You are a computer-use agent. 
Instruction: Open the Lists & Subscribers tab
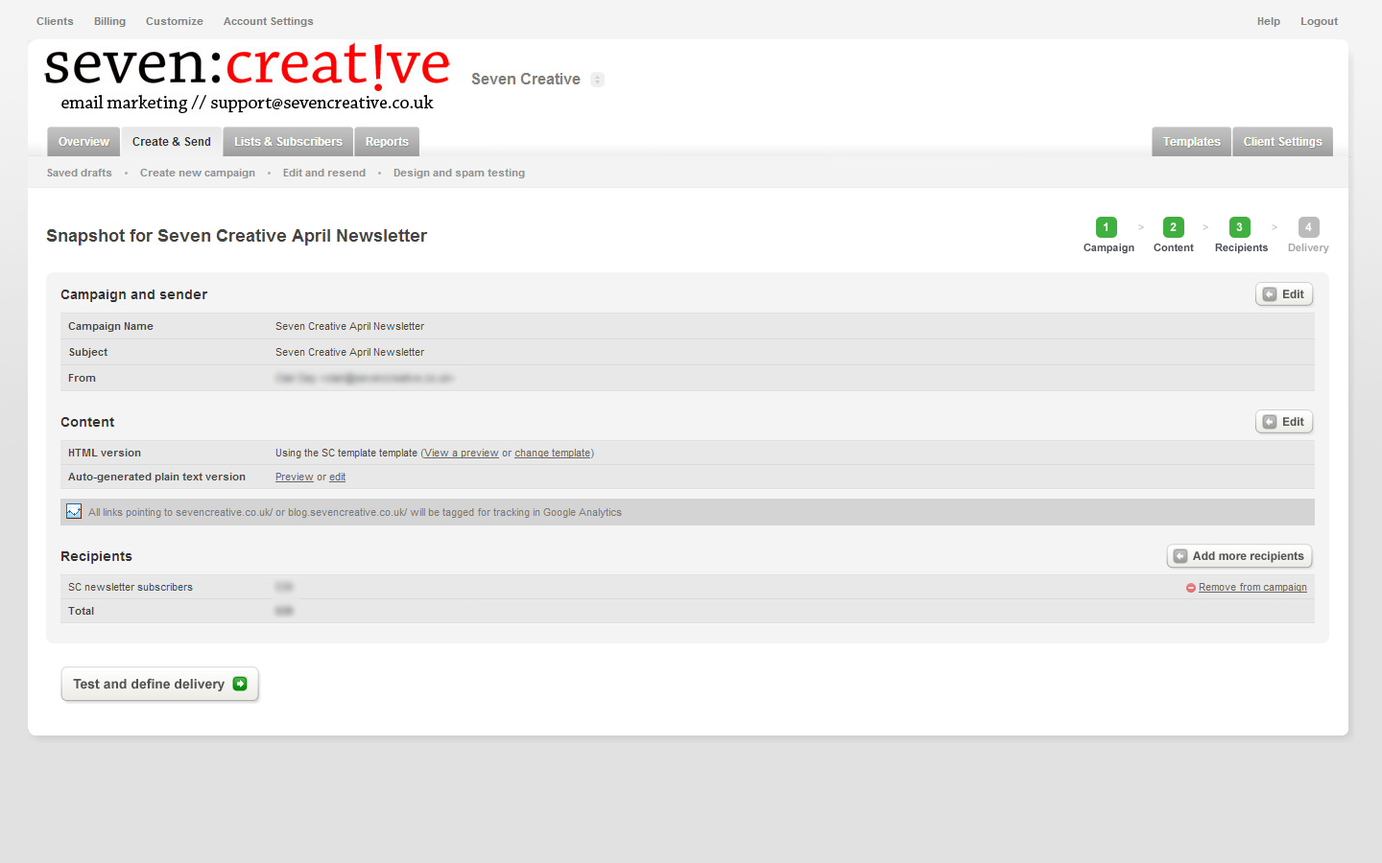(288, 142)
